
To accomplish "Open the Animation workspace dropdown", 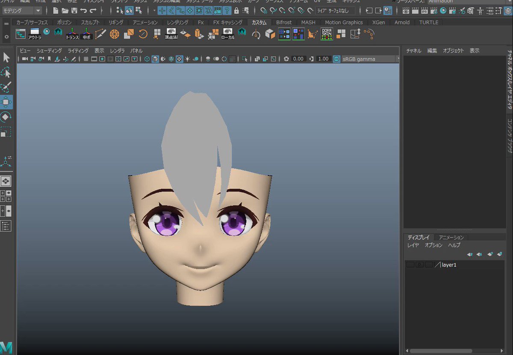I will [469, 2].
